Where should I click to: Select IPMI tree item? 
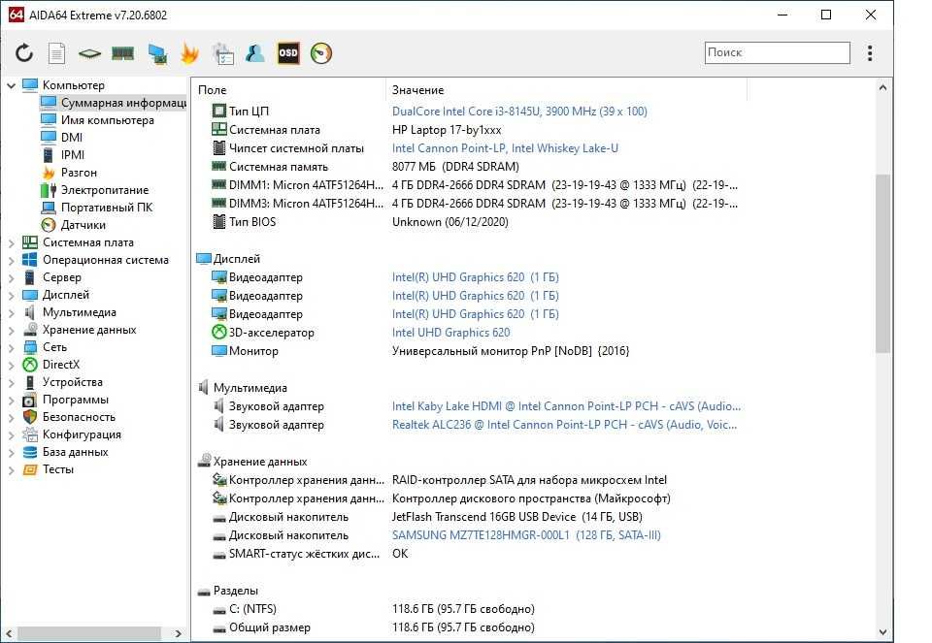click(x=73, y=155)
